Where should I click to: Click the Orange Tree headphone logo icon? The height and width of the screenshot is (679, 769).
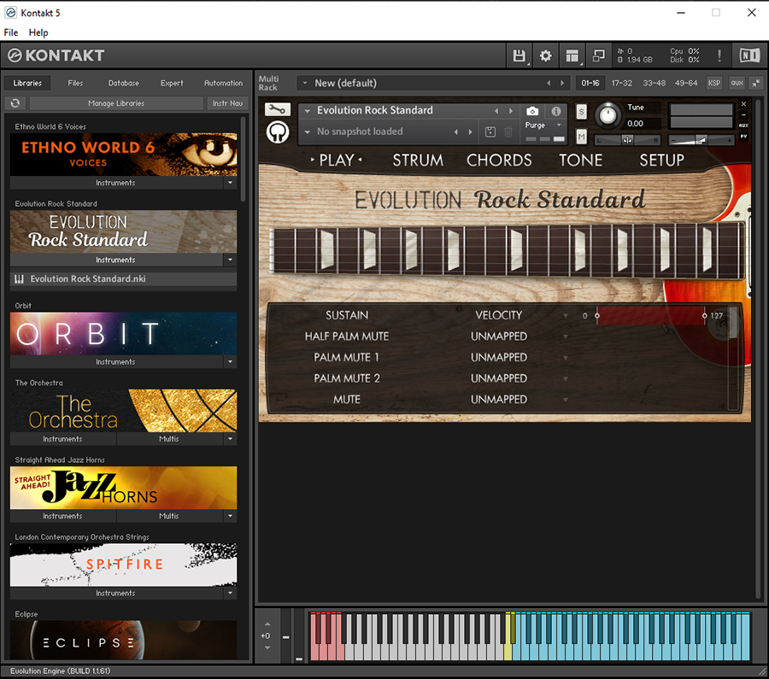[278, 132]
